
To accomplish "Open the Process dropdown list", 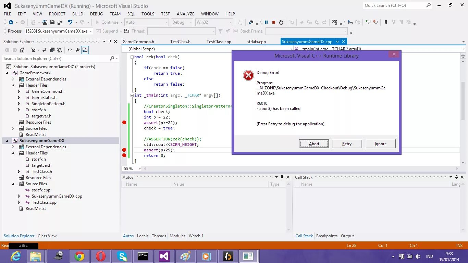I will click(x=90, y=31).
